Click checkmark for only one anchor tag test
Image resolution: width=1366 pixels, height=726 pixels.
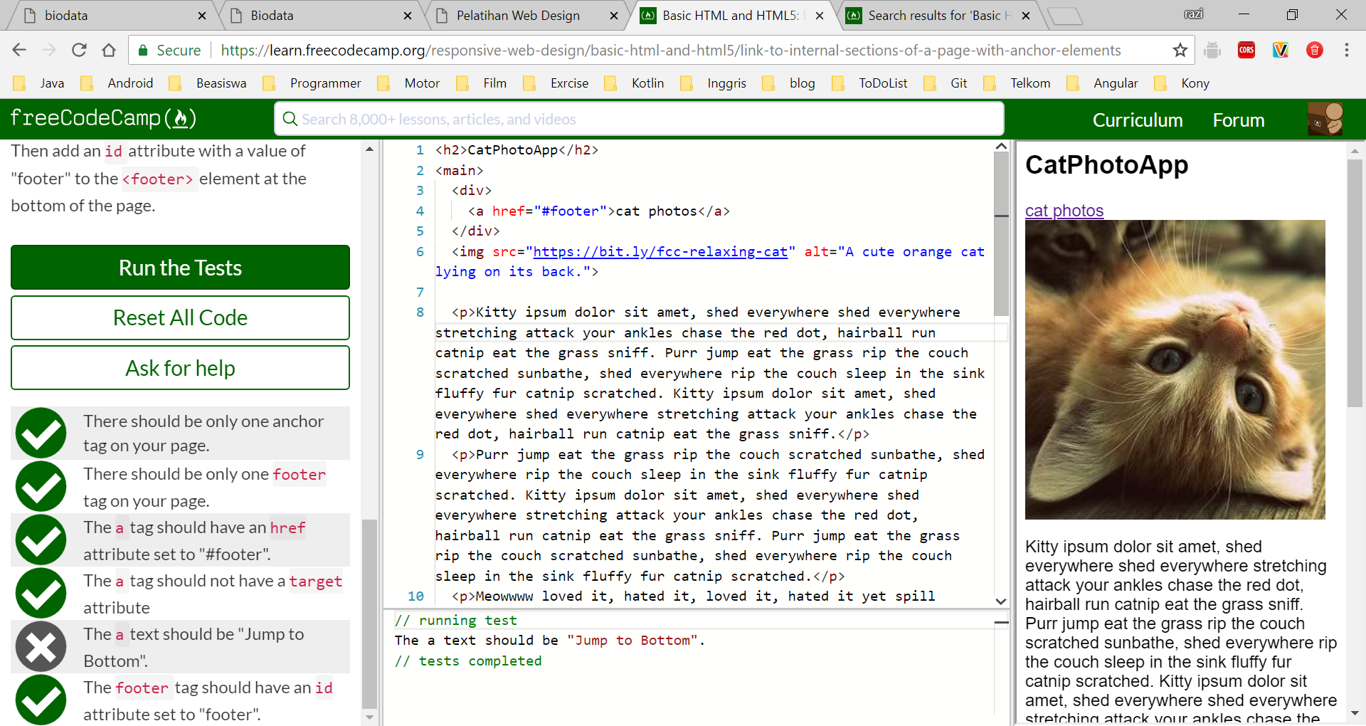point(41,433)
